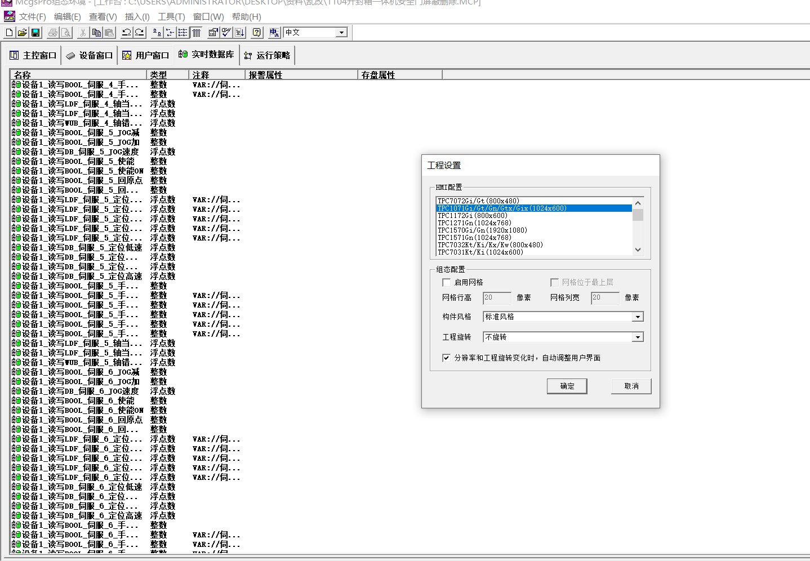Expand the 工程旋转 dropdown
The image size is (810, 561).
pos(638,337)
